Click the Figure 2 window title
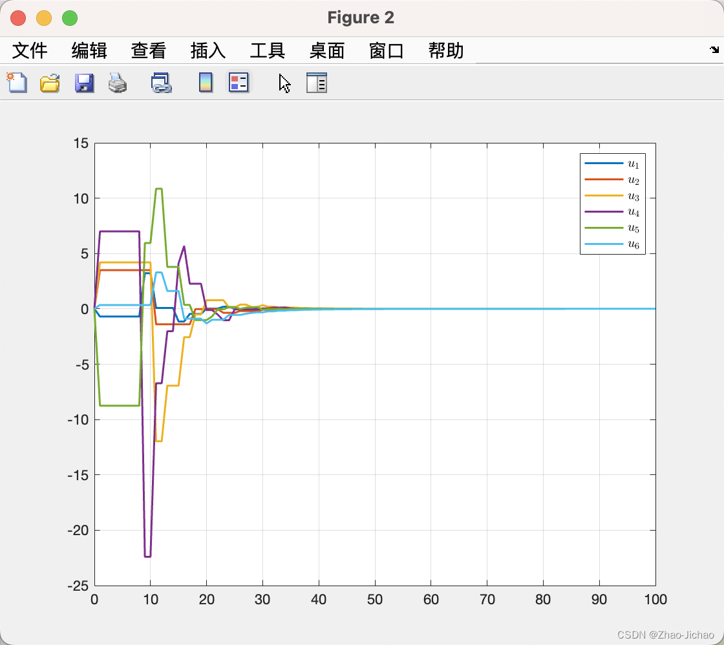 coord(361,17)
